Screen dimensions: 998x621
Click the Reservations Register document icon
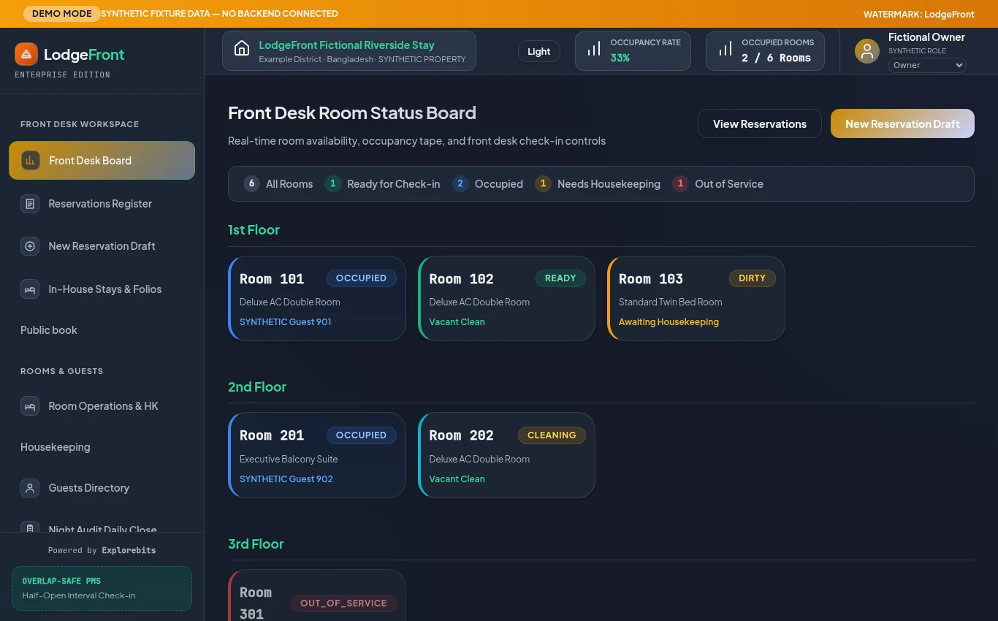point(30,204)
